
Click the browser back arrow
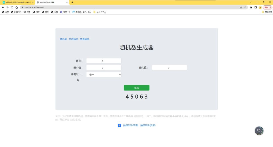[x=3, y=7]
